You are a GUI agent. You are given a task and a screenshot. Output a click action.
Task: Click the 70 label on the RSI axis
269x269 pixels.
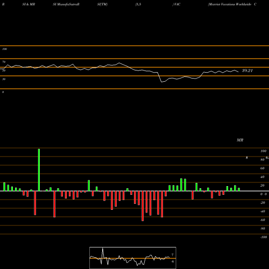click(4, 62)
